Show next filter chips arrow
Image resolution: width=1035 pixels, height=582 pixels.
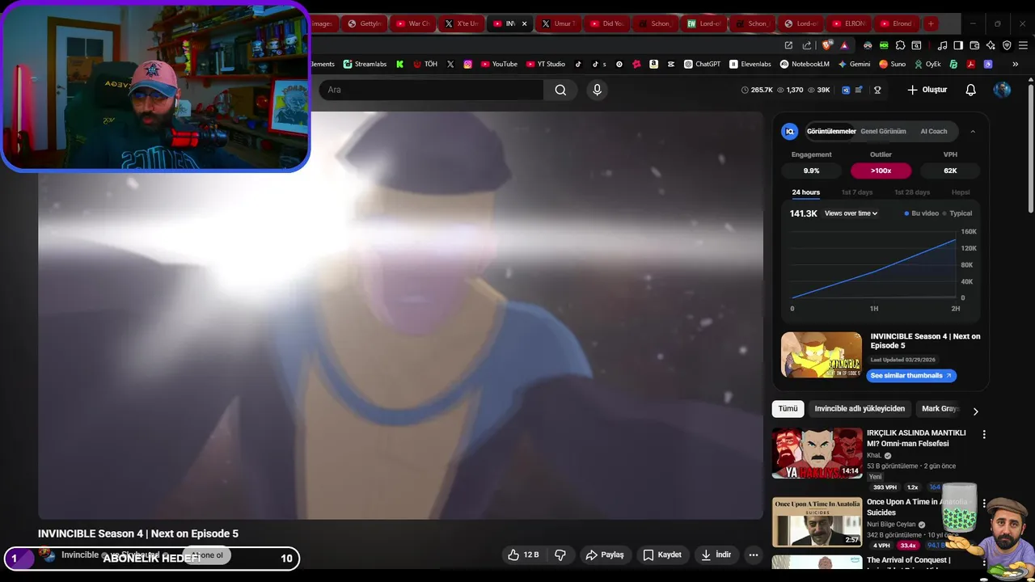tap(975, 411)
